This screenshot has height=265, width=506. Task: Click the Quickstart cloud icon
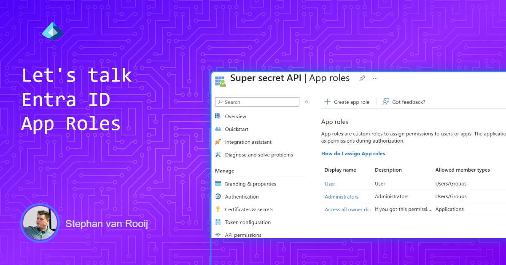218,129
